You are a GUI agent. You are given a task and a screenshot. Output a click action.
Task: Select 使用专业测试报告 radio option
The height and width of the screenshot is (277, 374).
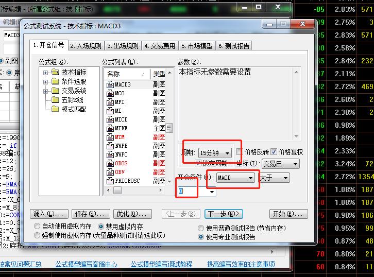(201, 237)
